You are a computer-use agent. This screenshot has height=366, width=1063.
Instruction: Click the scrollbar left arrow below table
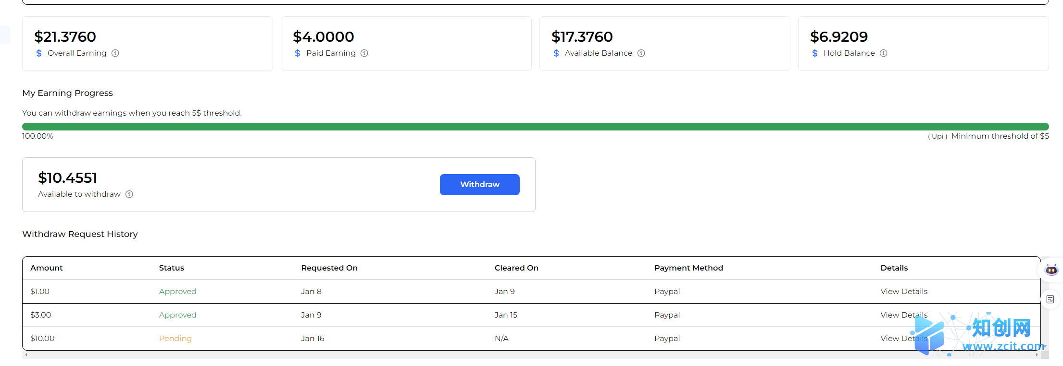(26, 355)
